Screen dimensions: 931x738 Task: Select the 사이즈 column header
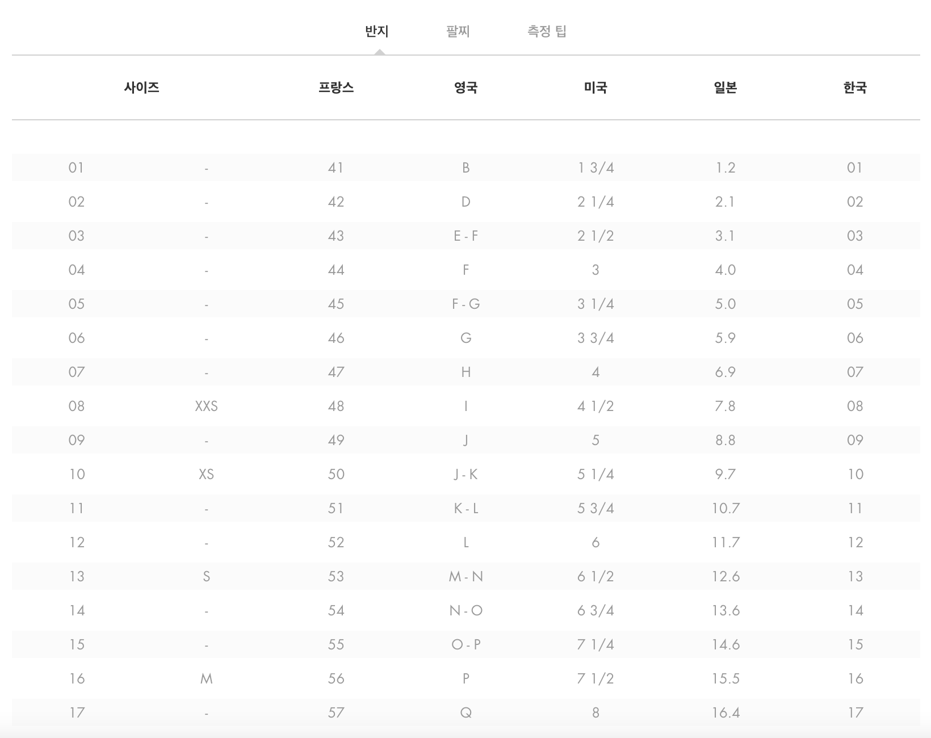coord(141,87)
